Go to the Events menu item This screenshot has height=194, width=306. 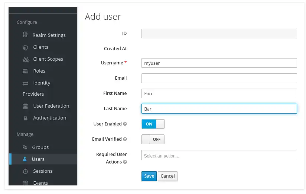click(40, 183)
